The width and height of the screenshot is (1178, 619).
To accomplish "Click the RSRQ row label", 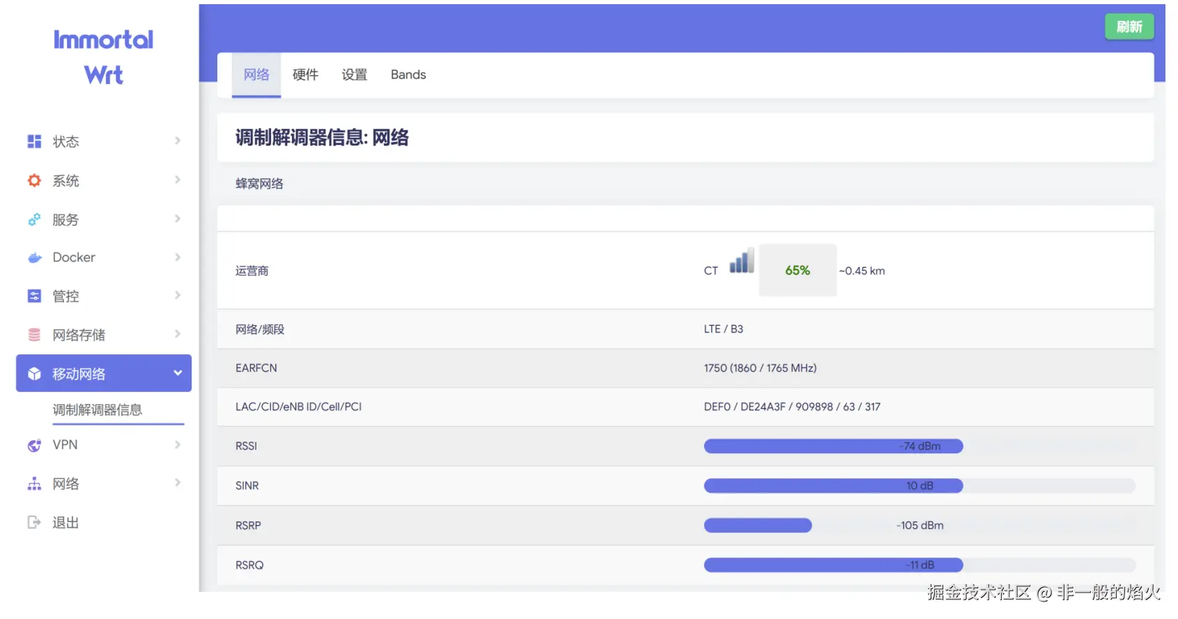I will pyautogui.click(x=249, y=565).
